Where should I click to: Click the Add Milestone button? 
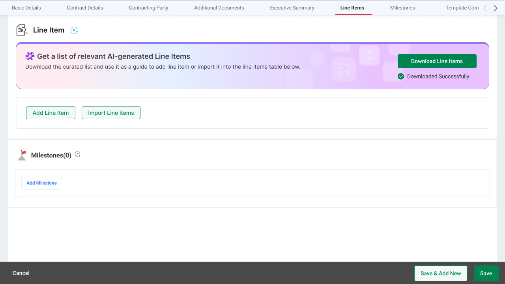pyautogui.click(x=41, y=183)
